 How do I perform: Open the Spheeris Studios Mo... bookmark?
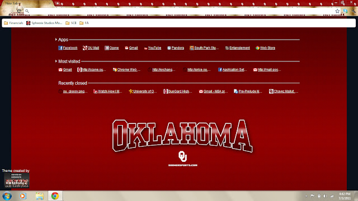[44, 23]
